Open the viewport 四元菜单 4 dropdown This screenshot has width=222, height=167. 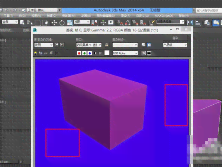pyautogui.click(x=89, y=45)
